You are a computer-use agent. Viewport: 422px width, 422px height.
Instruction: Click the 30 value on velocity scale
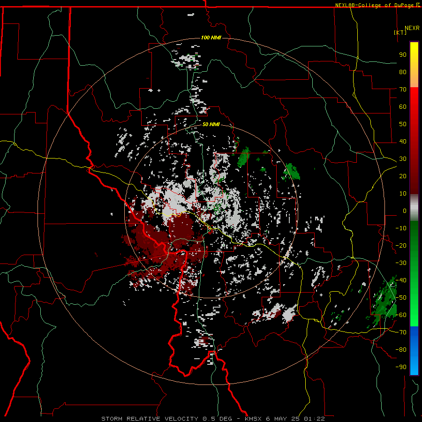point(403,159)
